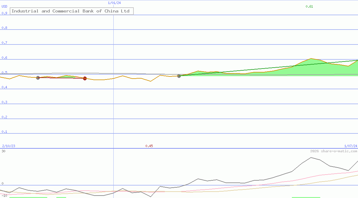Click the dark red sell marker dot
The image size is (358, 198).
85,78
